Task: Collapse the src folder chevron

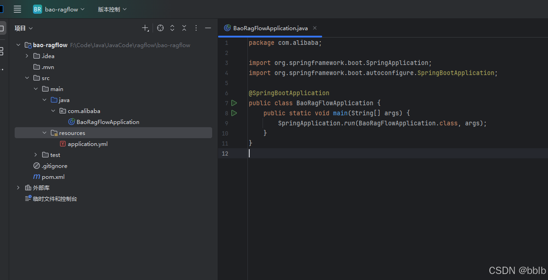Action: tap(27, 78)
